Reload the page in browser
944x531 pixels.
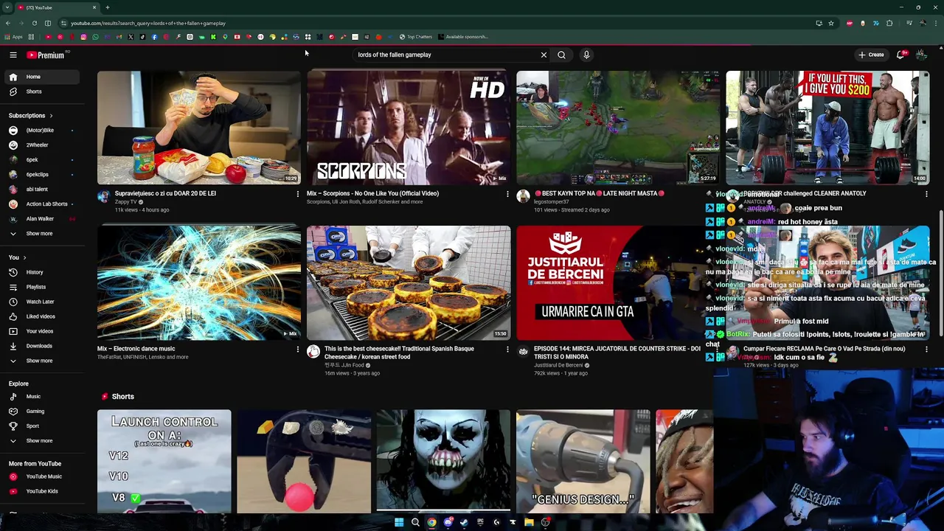click(34, 23)
